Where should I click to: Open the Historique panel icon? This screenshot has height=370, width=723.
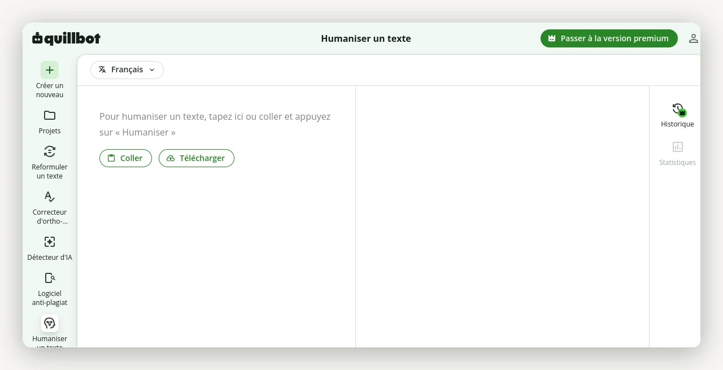(678, 109)
